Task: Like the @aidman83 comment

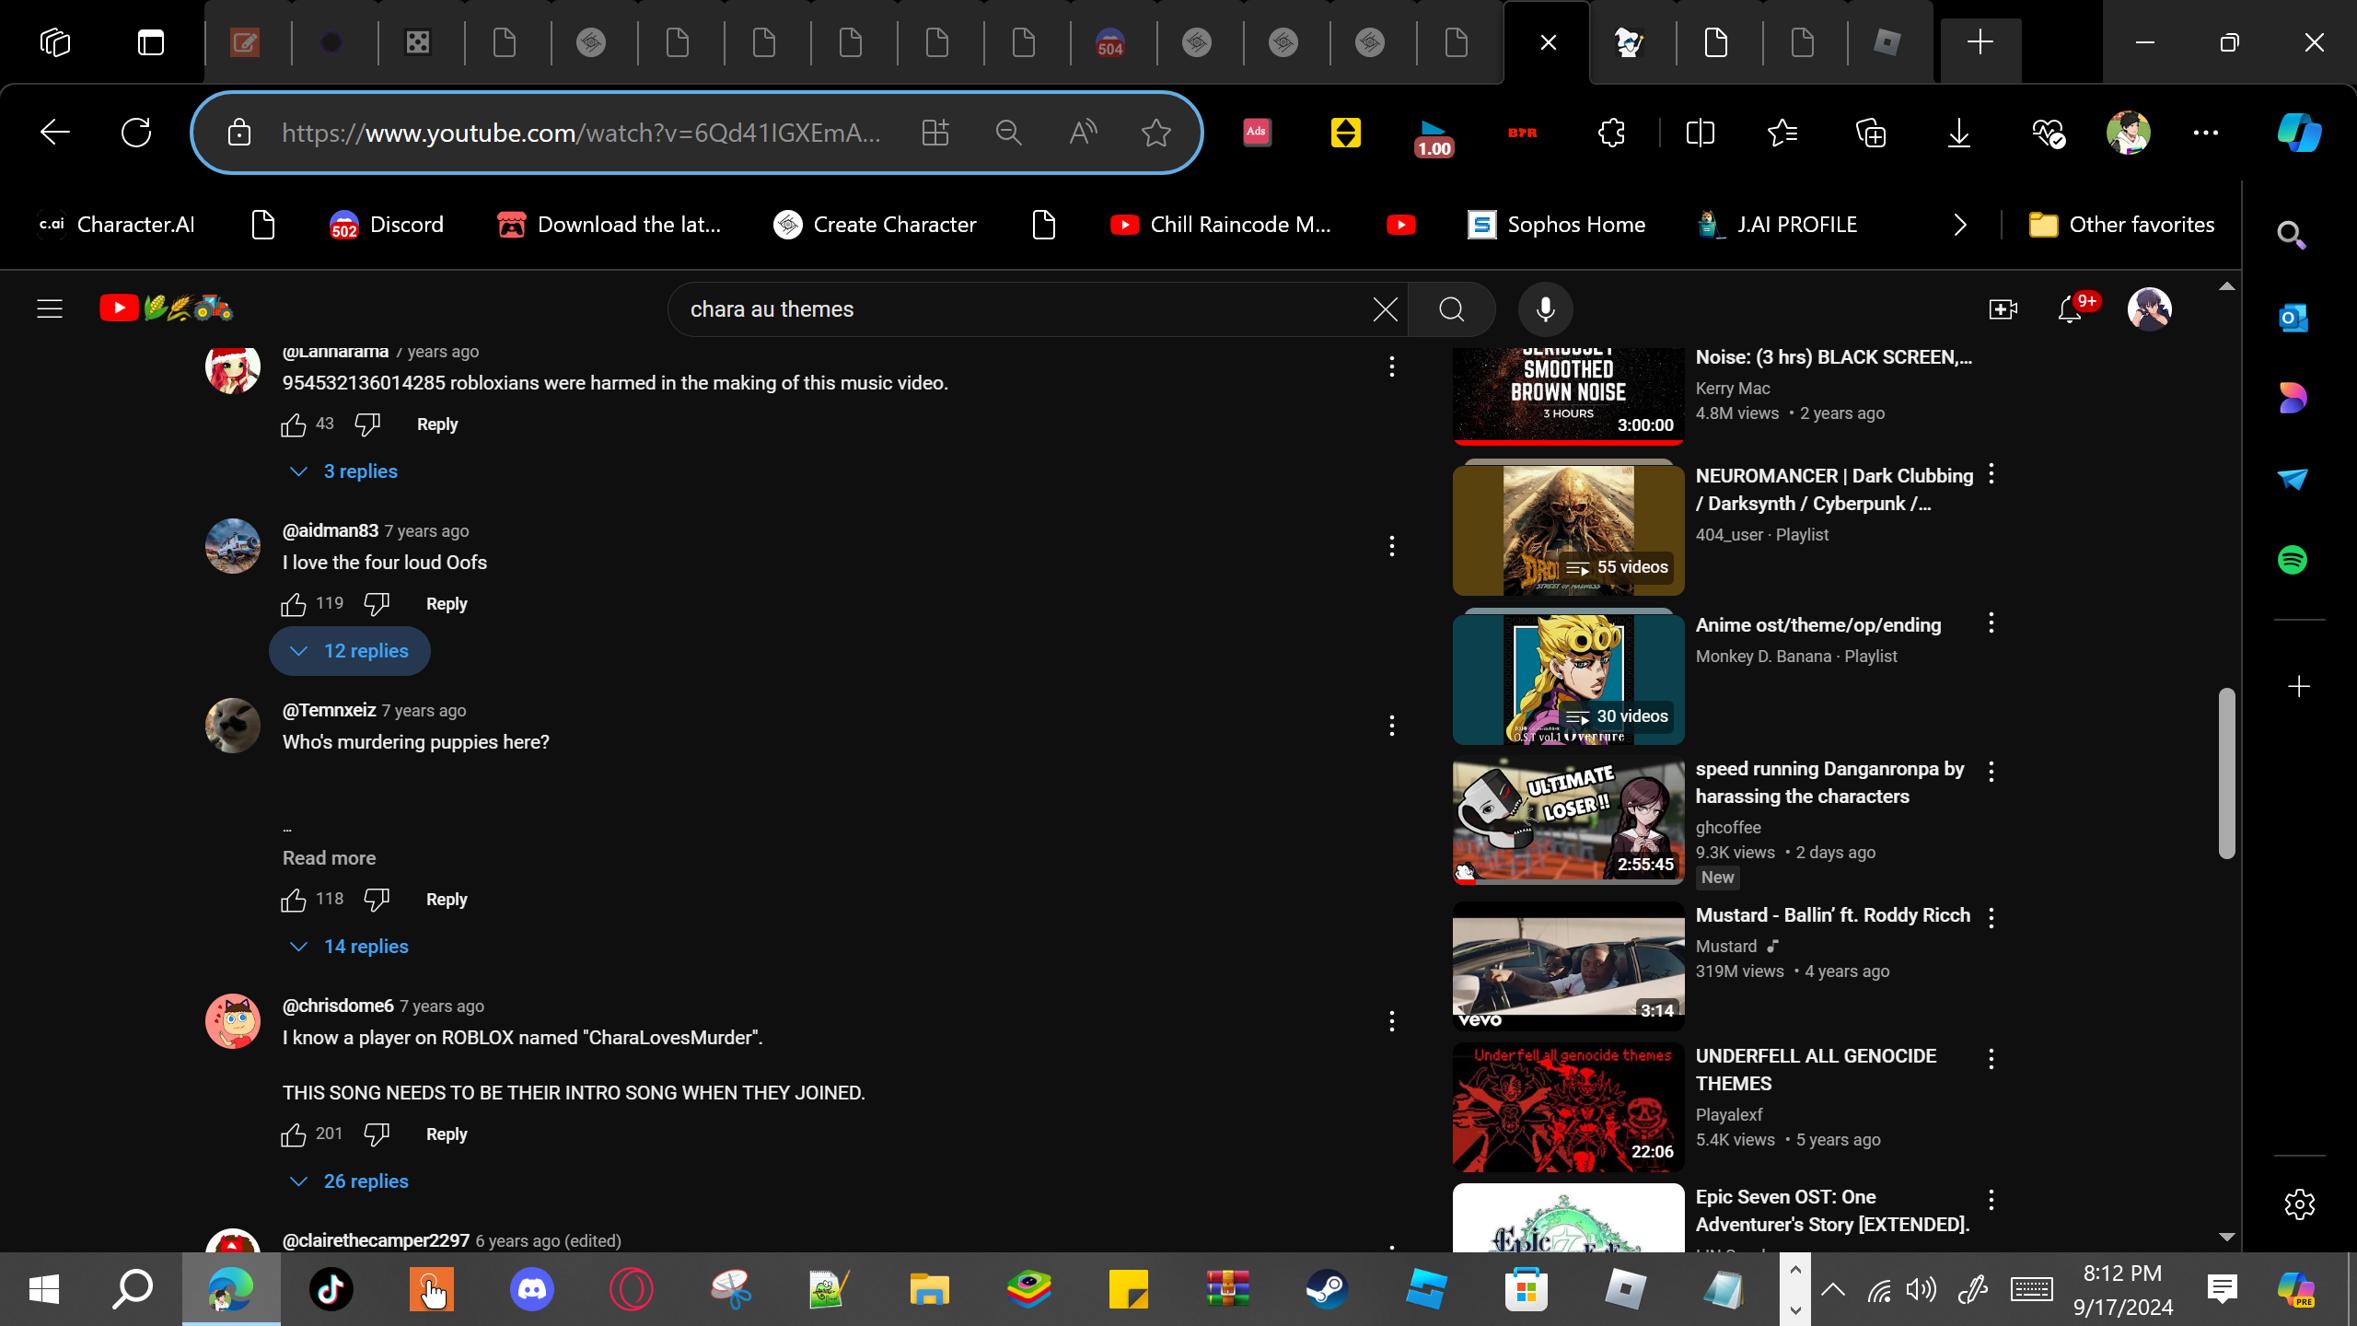Action: point(294,604)
